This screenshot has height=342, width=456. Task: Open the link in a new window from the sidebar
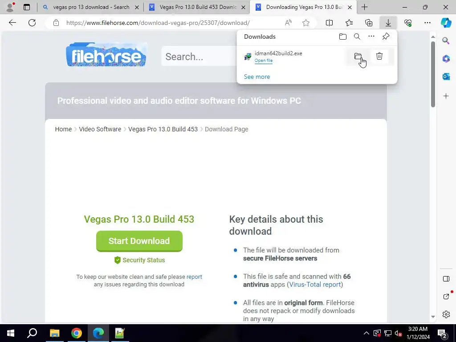tap(446, 296)
